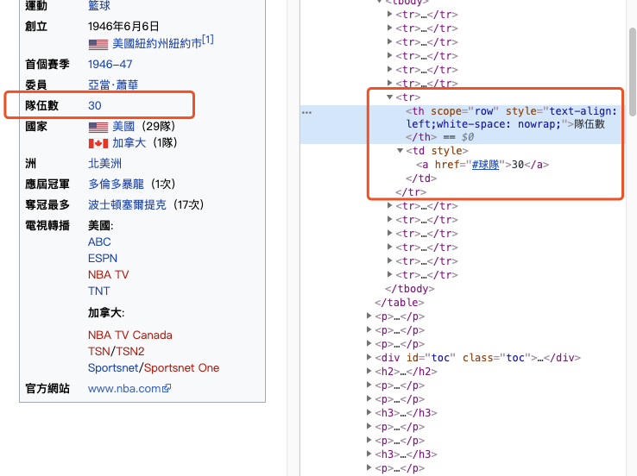Viewport: 637px width, 476px height.
Task: Click the US flag icon beside 美國（29隊）
Action: pyautogui.click(x=98, y=128)
